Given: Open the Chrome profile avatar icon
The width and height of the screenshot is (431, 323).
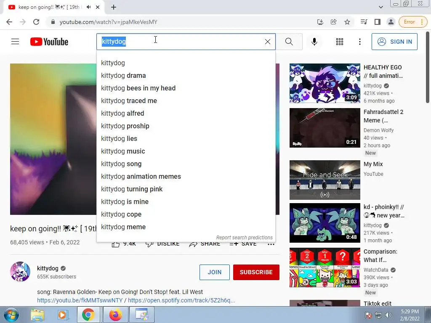Looking at the screenshot, I should coord(391,22).
